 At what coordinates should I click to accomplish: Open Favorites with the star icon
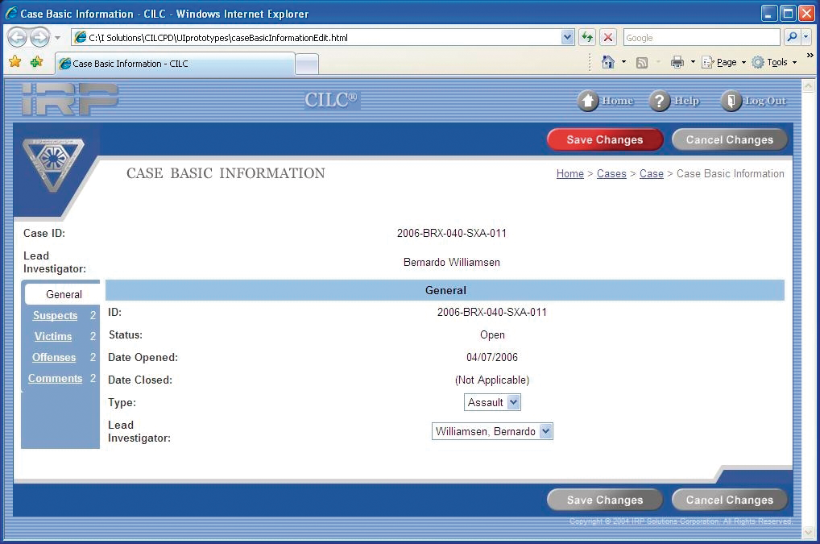tap(14, 61)
